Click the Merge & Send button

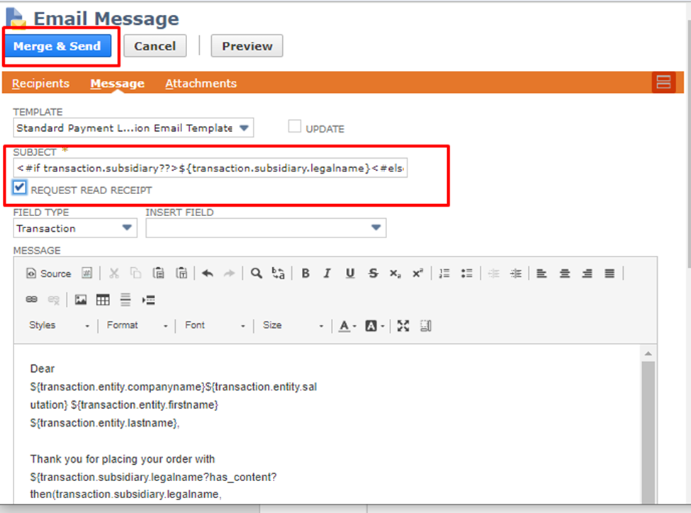[x=57, y=46]
